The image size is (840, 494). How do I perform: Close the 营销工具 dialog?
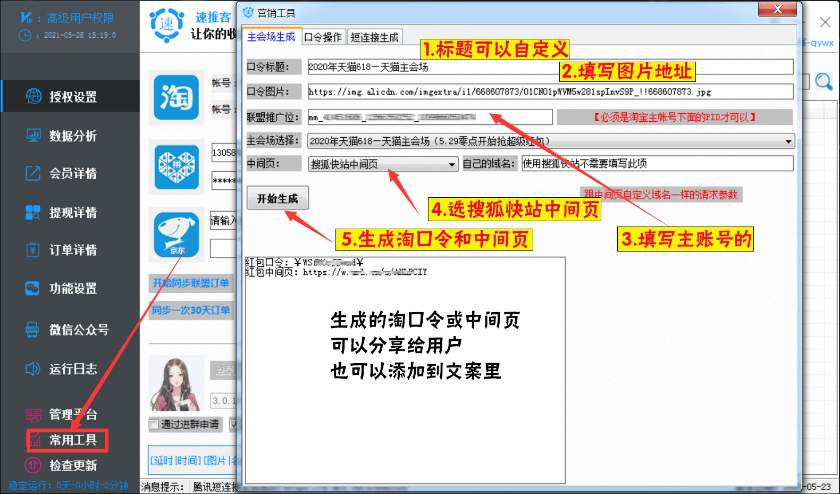click(777, 9)
